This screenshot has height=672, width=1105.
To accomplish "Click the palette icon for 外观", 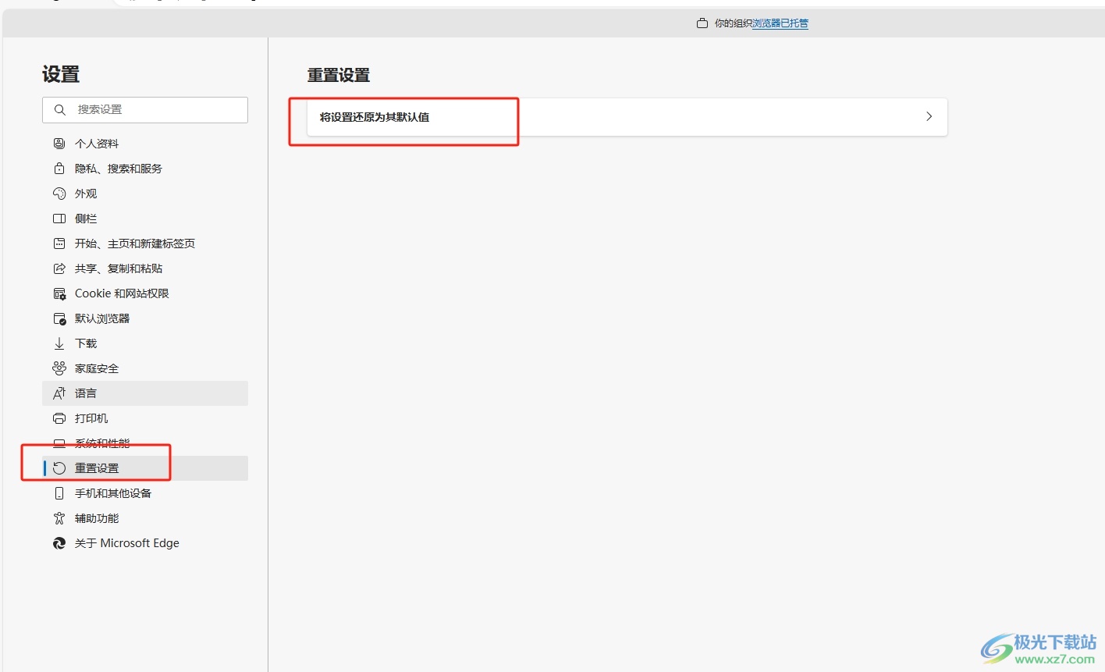I will 59,194.
